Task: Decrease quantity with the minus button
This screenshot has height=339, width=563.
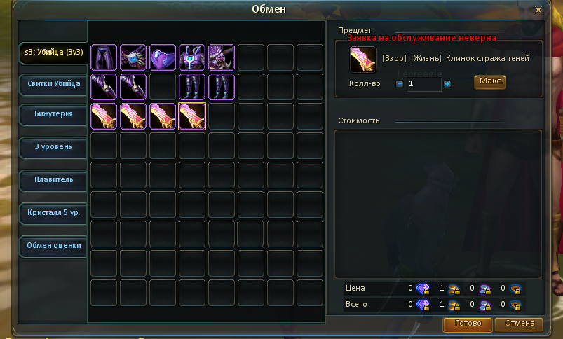Action: (x=399, y=84)
